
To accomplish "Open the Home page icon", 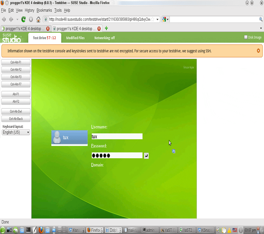I will [38, 20].
